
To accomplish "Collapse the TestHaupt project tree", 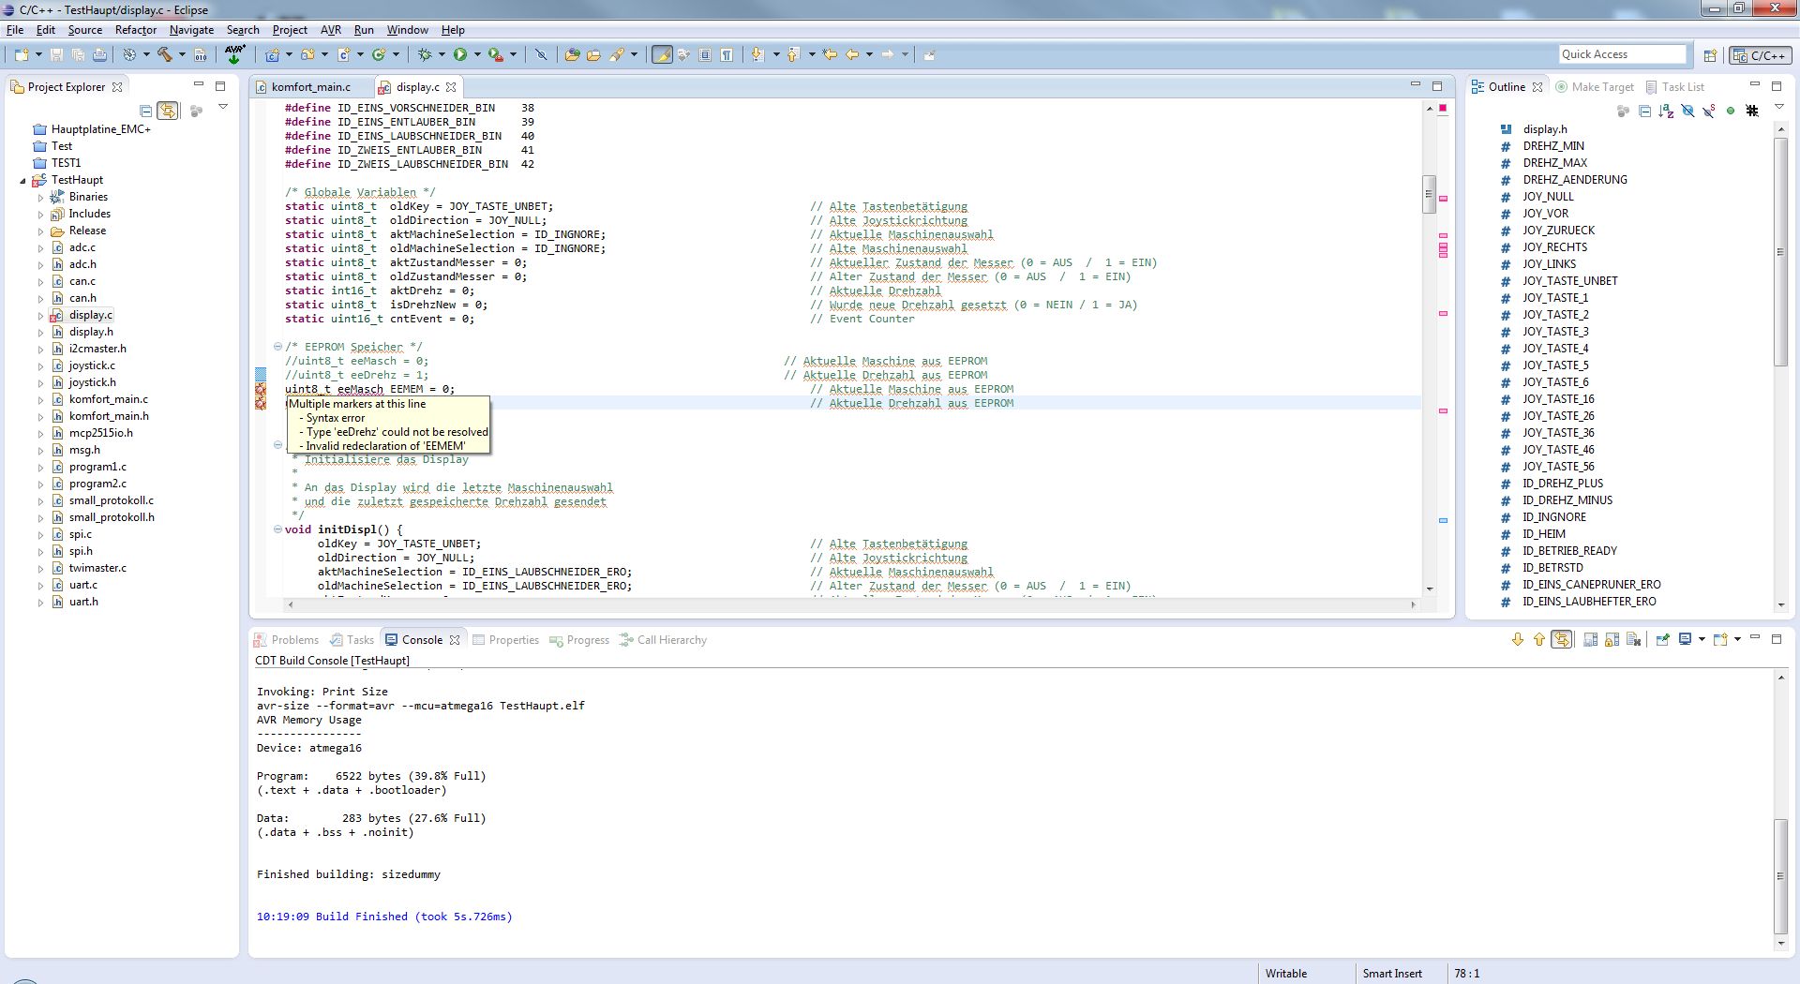I will pyautogui.click(x=22, y=181).
